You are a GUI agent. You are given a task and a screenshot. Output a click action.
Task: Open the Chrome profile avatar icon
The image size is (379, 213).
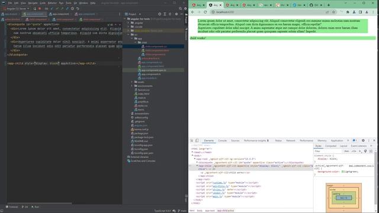tap(367, 12)
